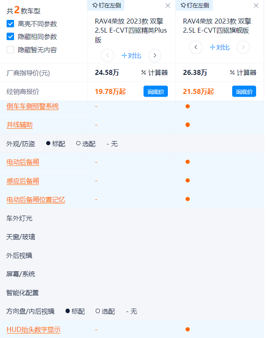Enable 隐藏暂无内容 checkbox
This screenshot has width=266, height=338.
[x=11, y=50]
